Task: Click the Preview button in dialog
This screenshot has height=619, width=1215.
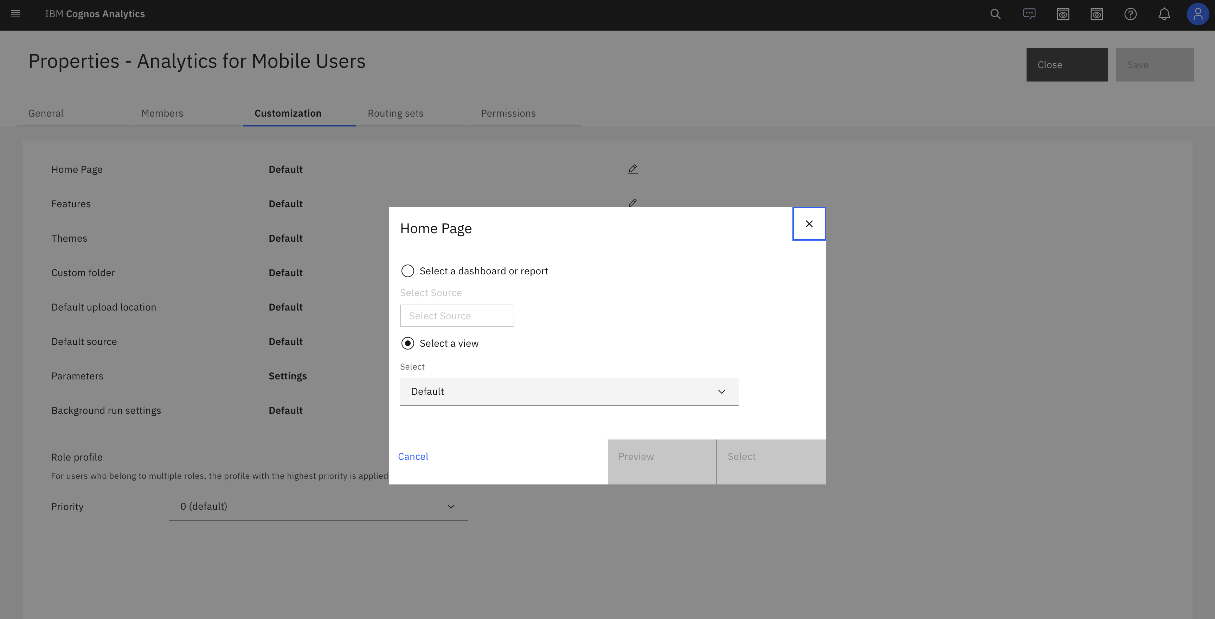Action: [636, 456]
